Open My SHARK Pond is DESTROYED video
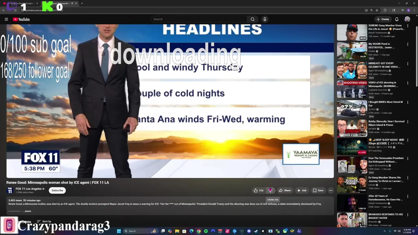418x235 pixels. [352, 51]
